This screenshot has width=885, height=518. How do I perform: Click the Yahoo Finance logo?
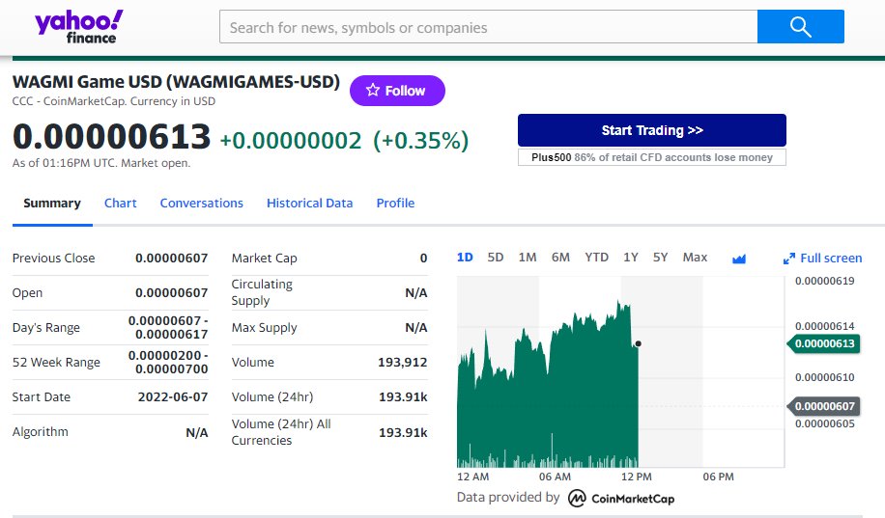coord(78,27)
